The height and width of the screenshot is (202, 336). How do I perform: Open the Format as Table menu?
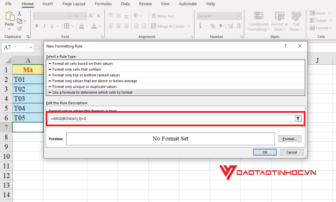click(x=280, y=22)
